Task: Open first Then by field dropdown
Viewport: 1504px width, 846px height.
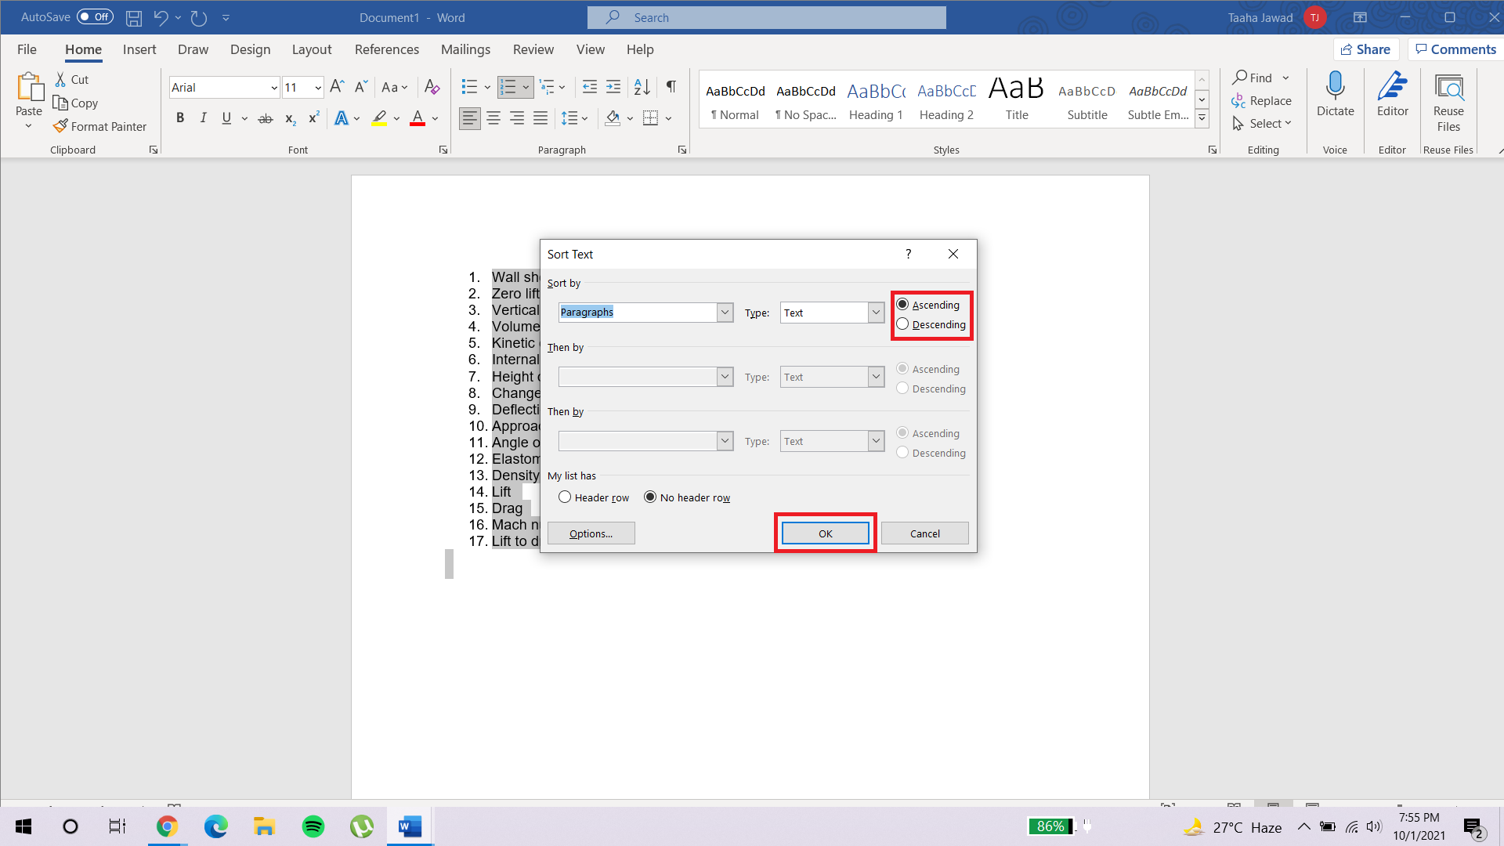Action: click(725, 377)
